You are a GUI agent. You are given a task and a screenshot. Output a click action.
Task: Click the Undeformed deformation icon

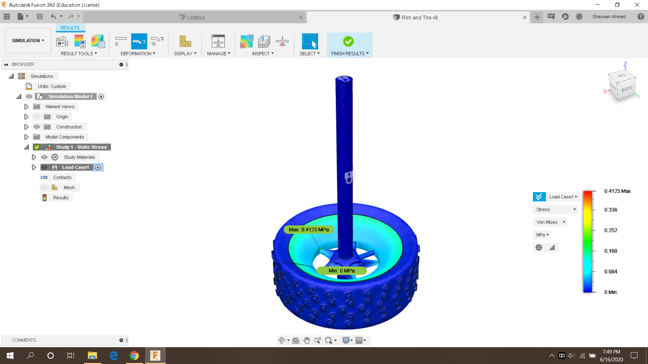[x=120, y=41]
